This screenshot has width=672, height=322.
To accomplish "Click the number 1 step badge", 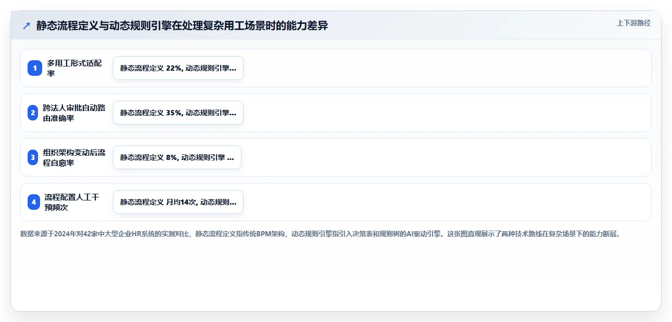I will 34,68.
